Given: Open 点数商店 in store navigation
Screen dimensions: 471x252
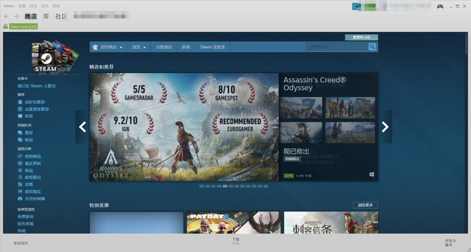Looking at the screenshot, I should click(164, 47).
